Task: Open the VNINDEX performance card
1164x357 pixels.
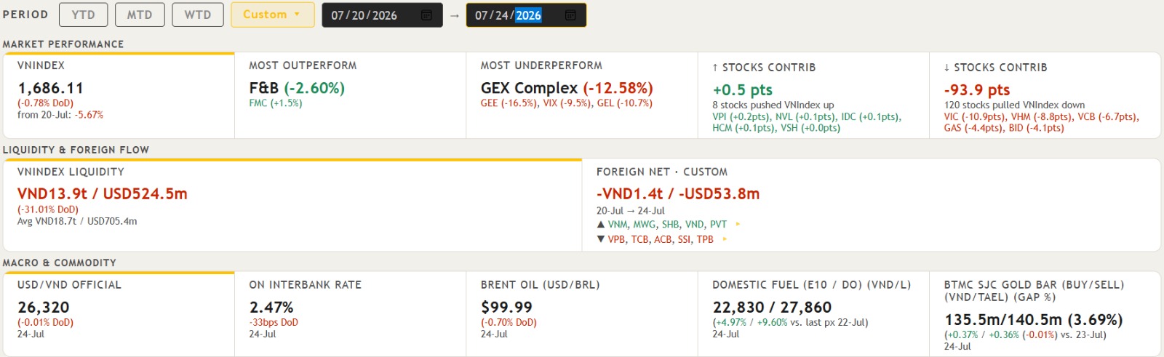Action: pos(119,95)
